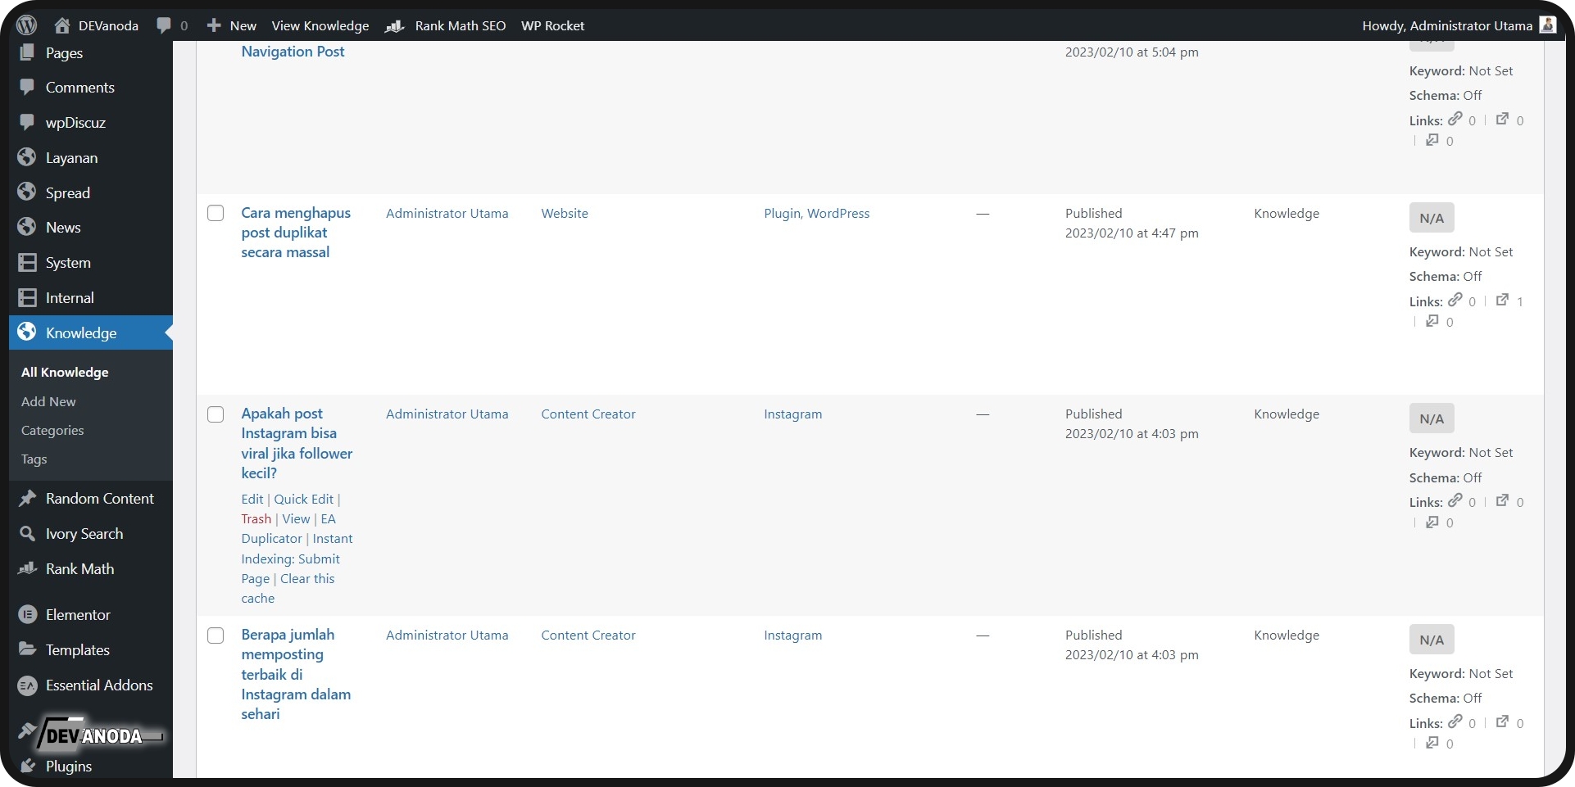Select checkbox for 'Cara menghapus post duplikat'

click(216, 213)
